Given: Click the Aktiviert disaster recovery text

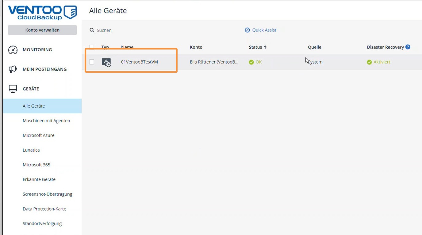Looking at the screenshot, I should tap(382, 62).
